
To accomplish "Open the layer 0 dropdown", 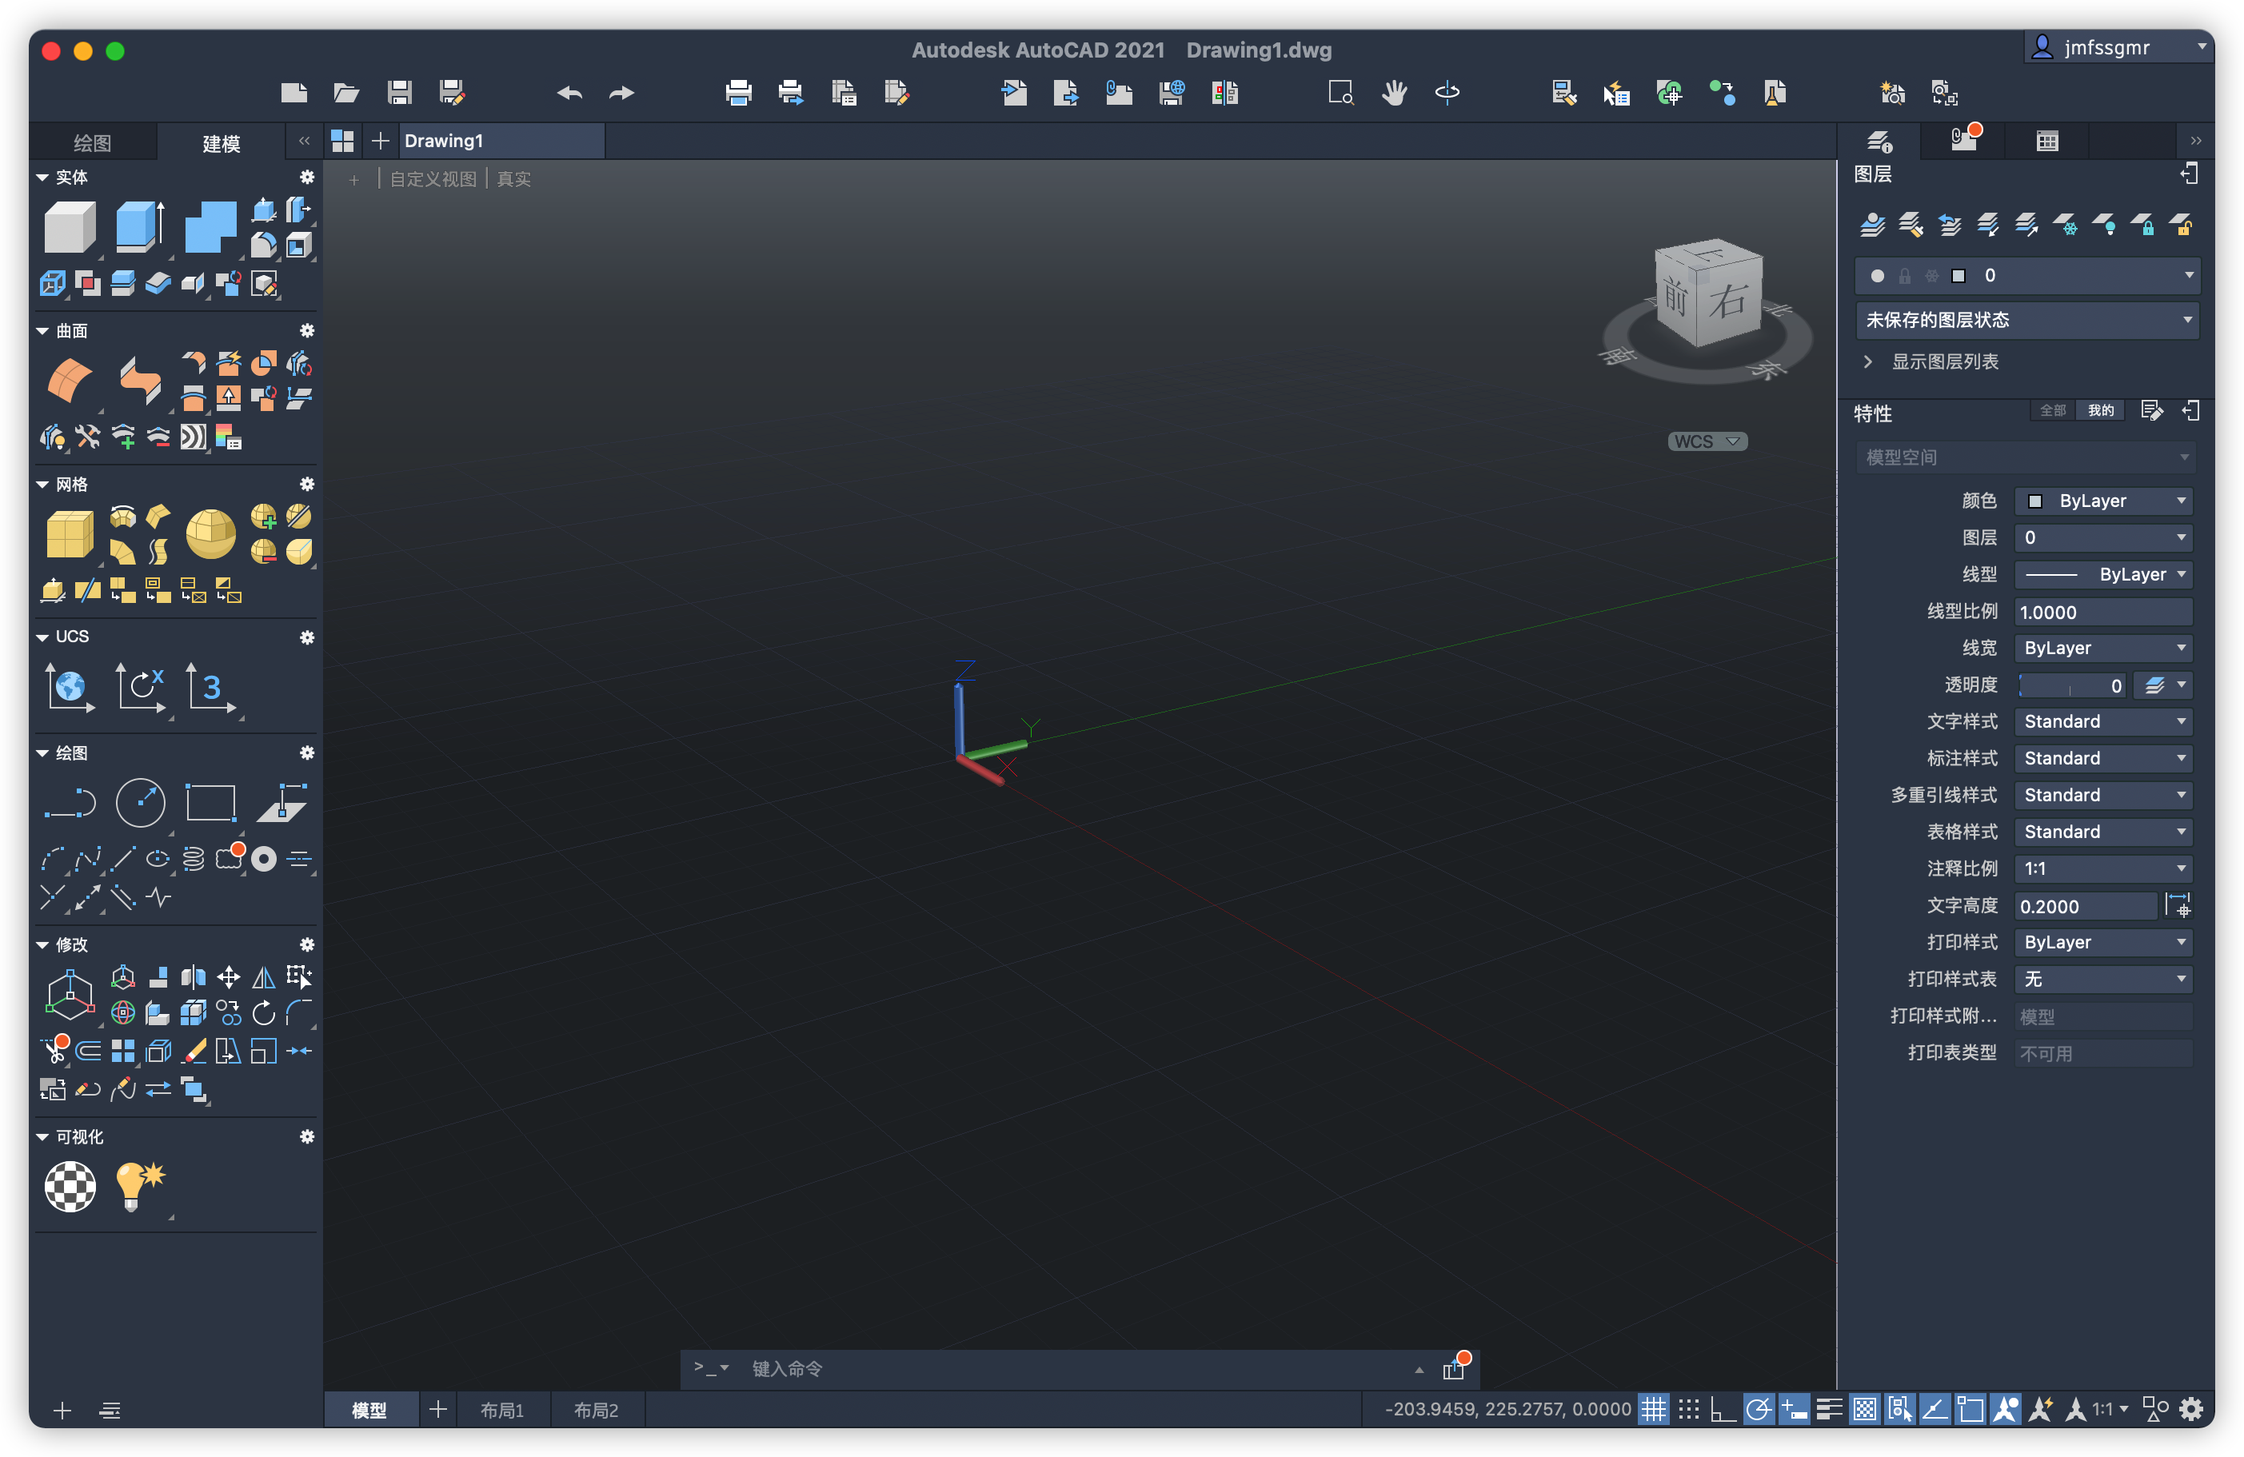I will click(x=2027, y=275).
